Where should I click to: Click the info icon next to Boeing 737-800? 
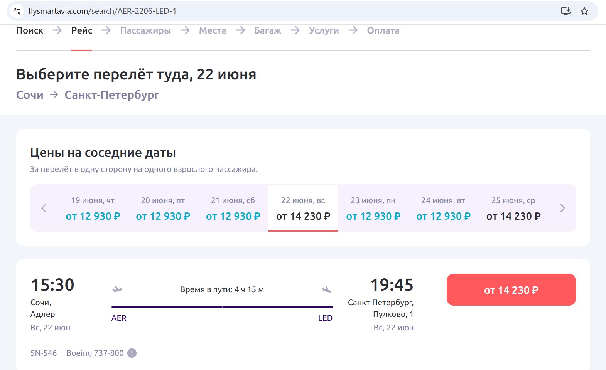tap(132, 353)
